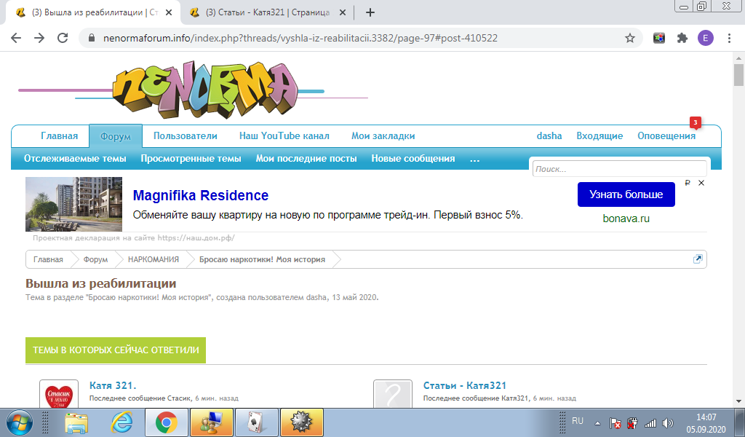Reload the page with the refresh icon
745x437 pixels.
[63, 38]
